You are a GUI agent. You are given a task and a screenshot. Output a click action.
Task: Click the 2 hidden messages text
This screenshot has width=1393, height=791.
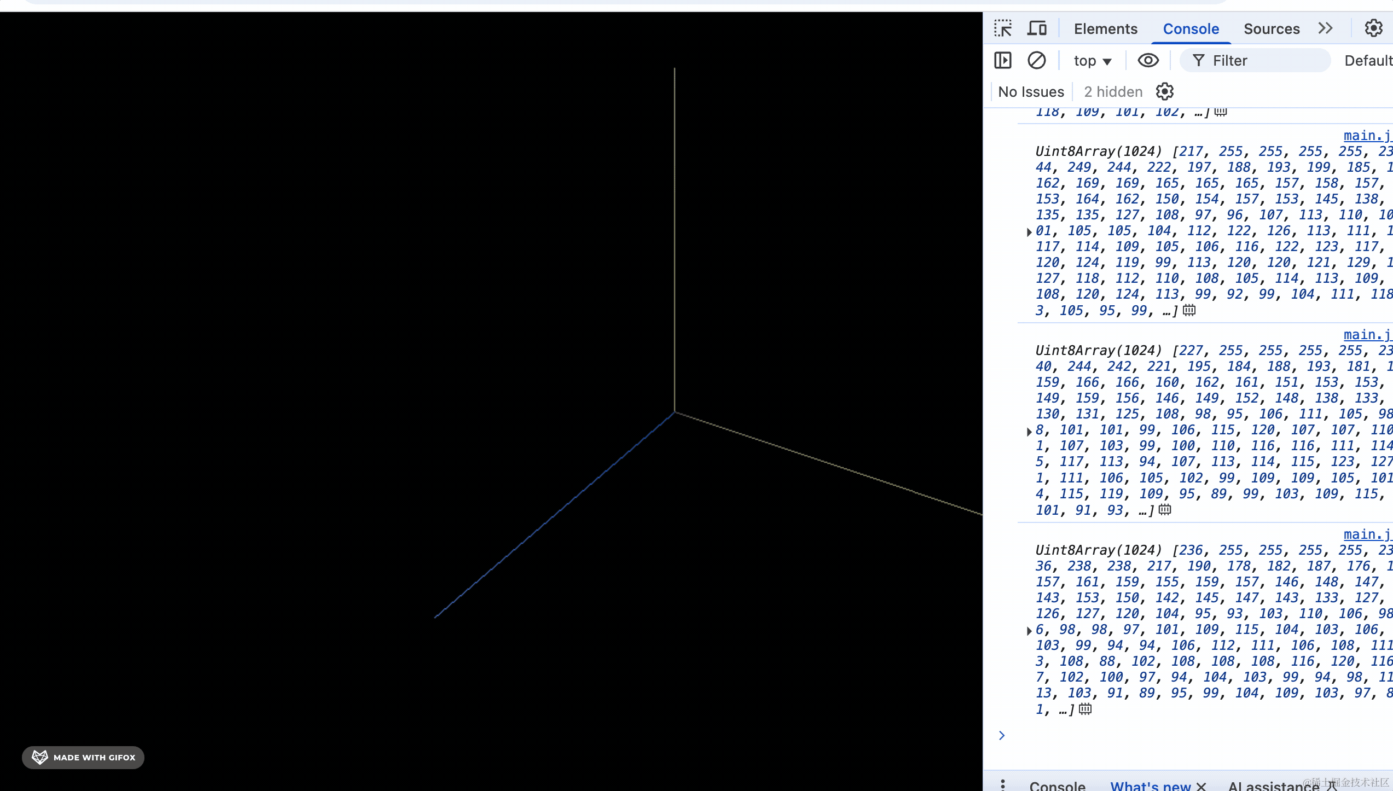coord(1113,92)
